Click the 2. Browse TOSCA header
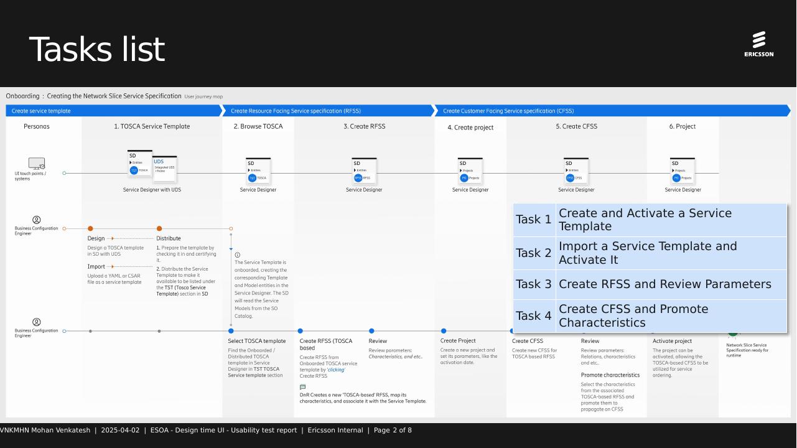The height and width of the screenshot is (448, 797). [258, 126]
